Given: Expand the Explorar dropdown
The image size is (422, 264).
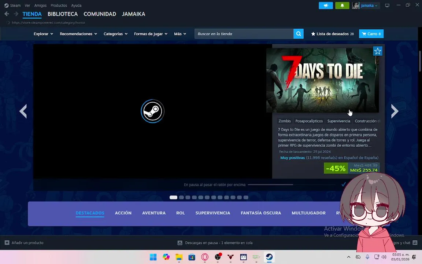Looking at the screenshot, I should coord(43,34).
